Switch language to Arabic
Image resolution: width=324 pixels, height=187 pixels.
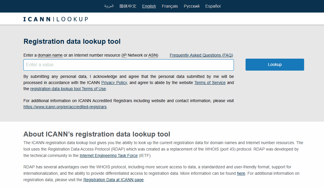[x=109, y=6]
